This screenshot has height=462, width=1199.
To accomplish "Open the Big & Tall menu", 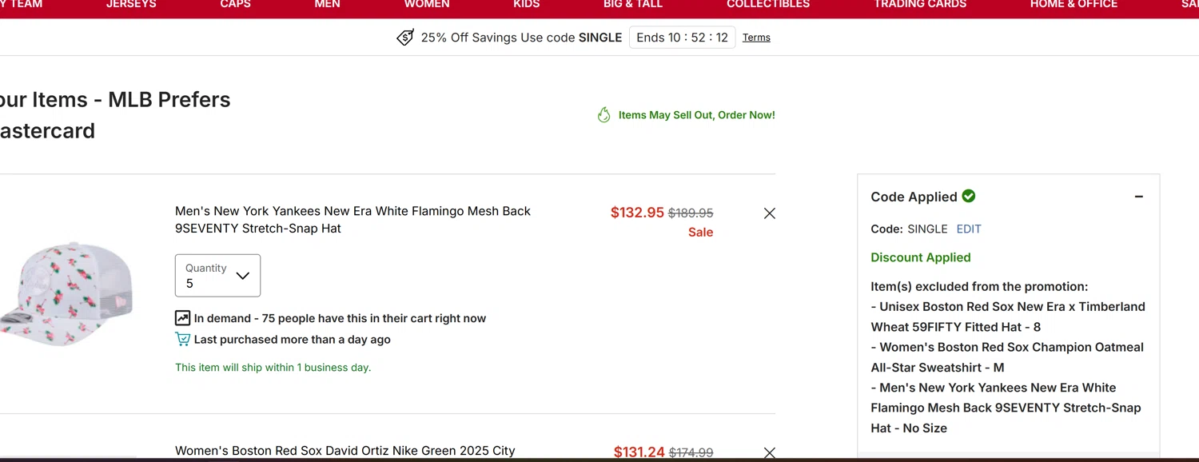I will tap(633, 4).
